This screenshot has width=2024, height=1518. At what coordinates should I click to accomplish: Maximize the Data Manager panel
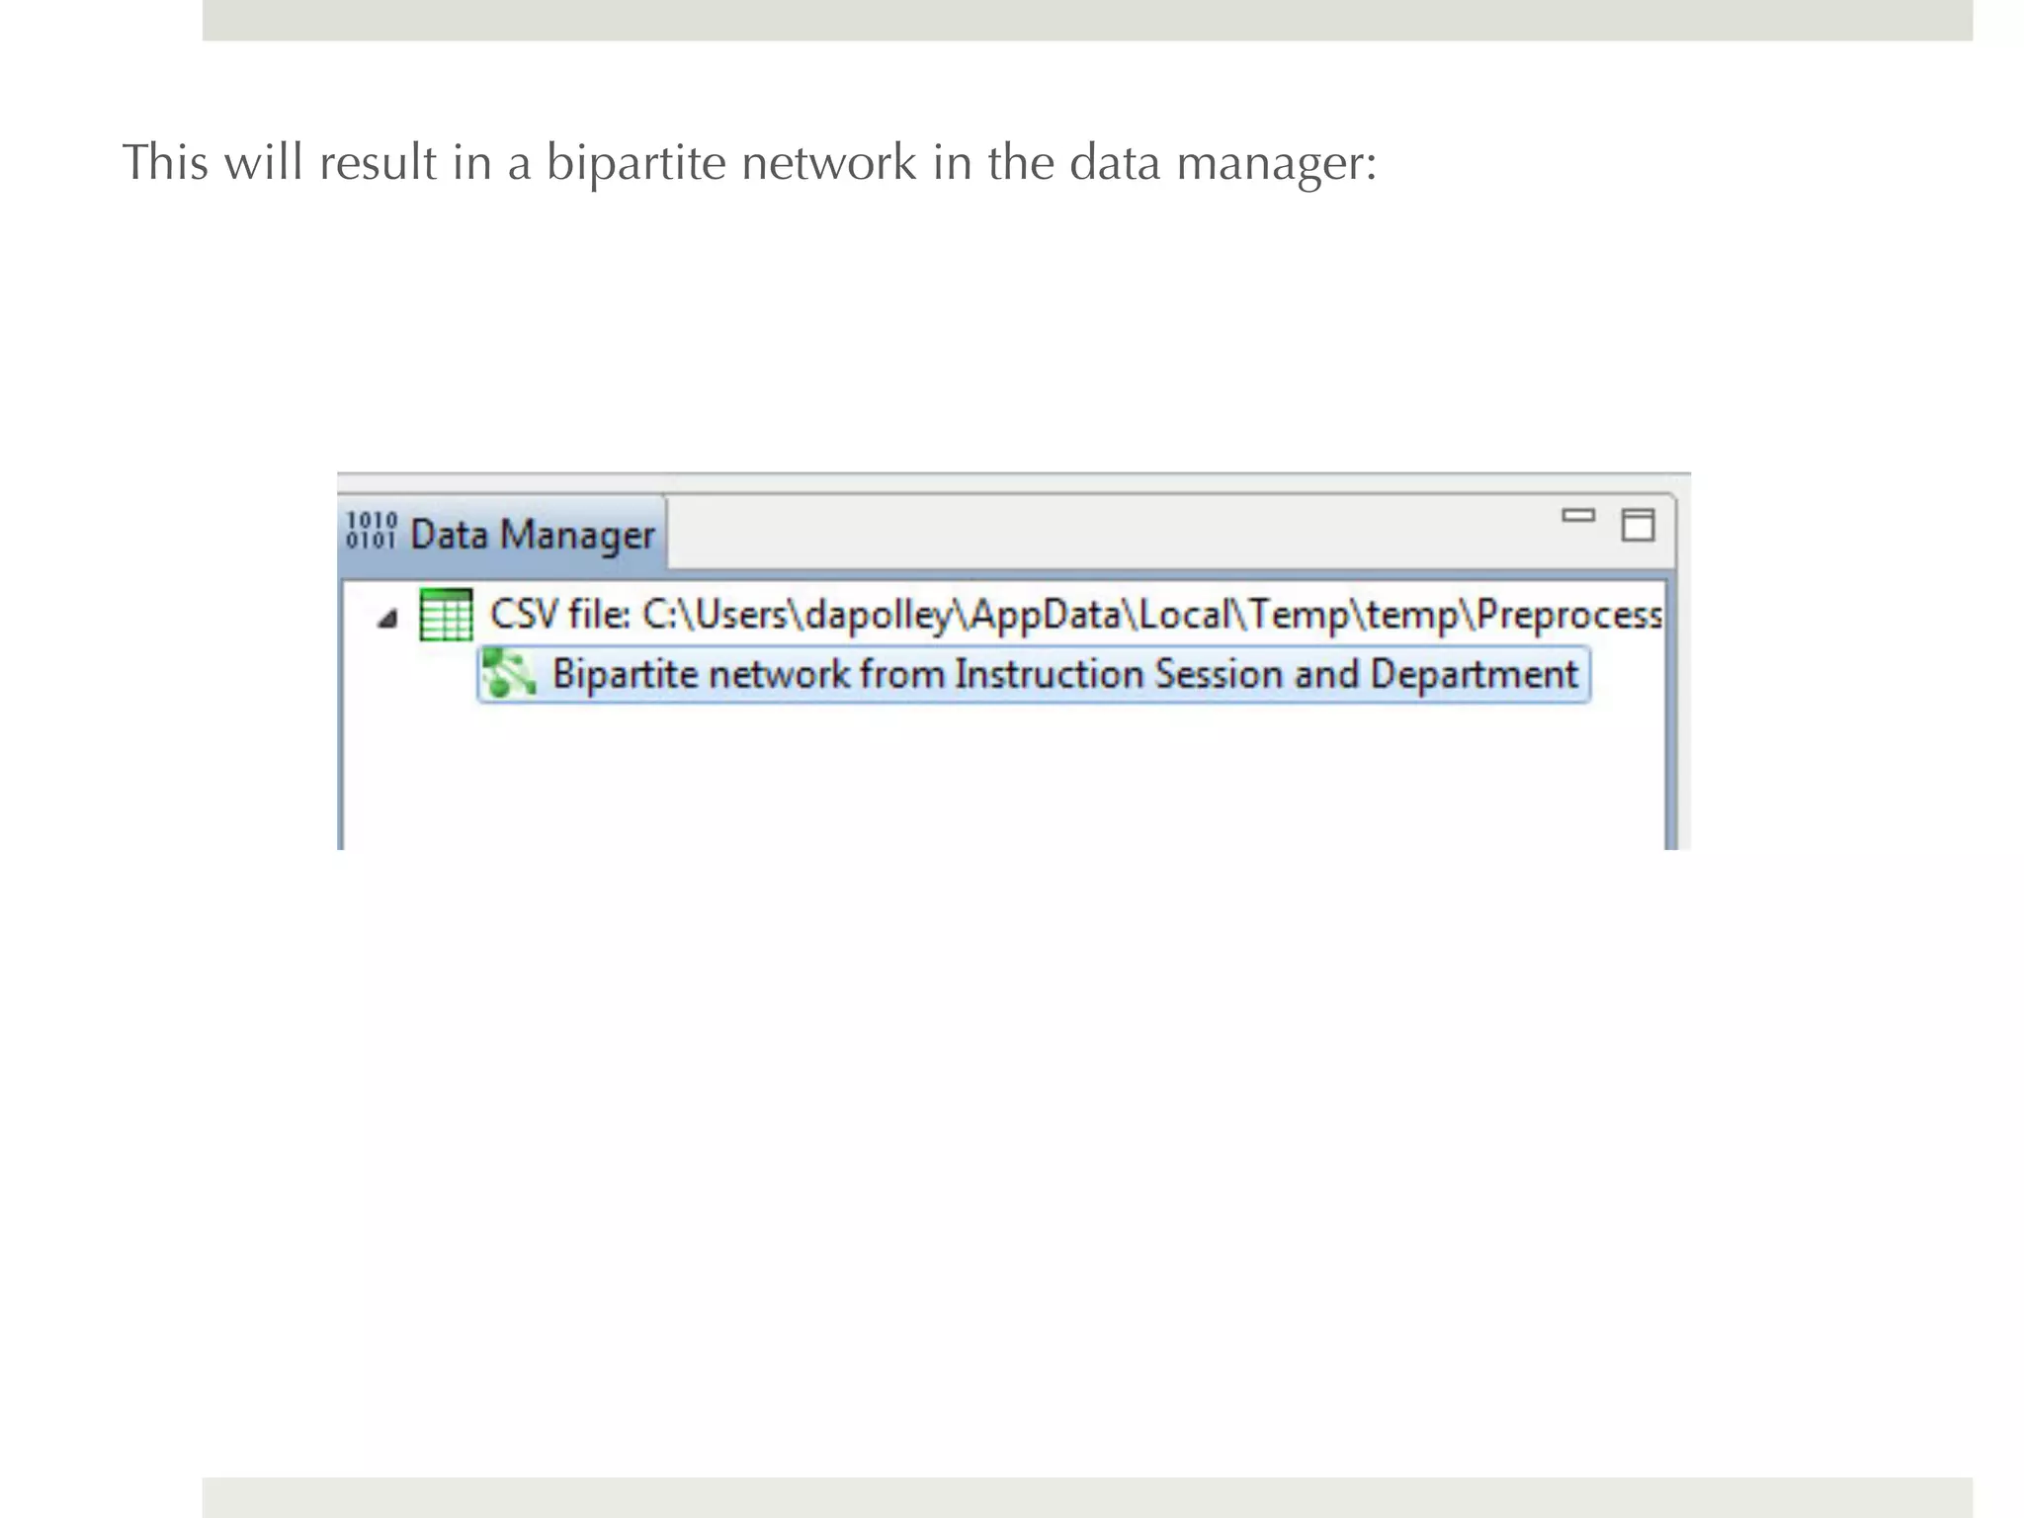click(x=1638, y=525)
